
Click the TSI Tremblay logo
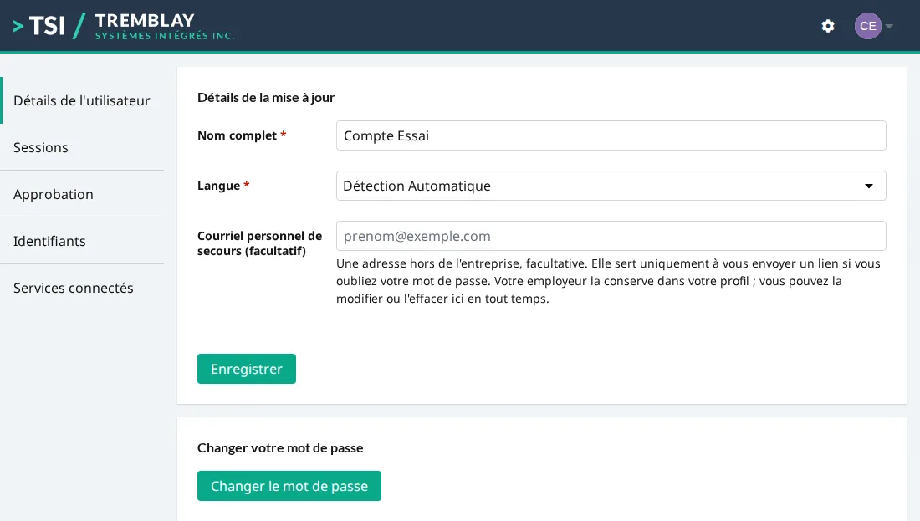[x=123, y=26]
